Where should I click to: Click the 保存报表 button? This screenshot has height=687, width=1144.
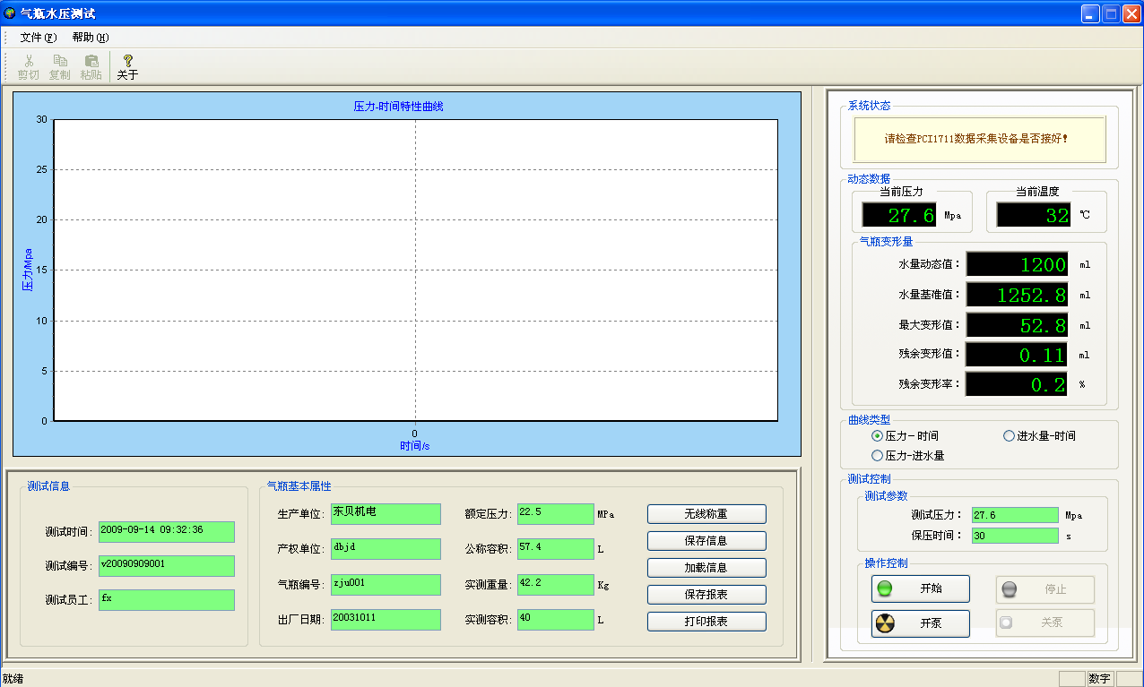click(x=706, y=595)
